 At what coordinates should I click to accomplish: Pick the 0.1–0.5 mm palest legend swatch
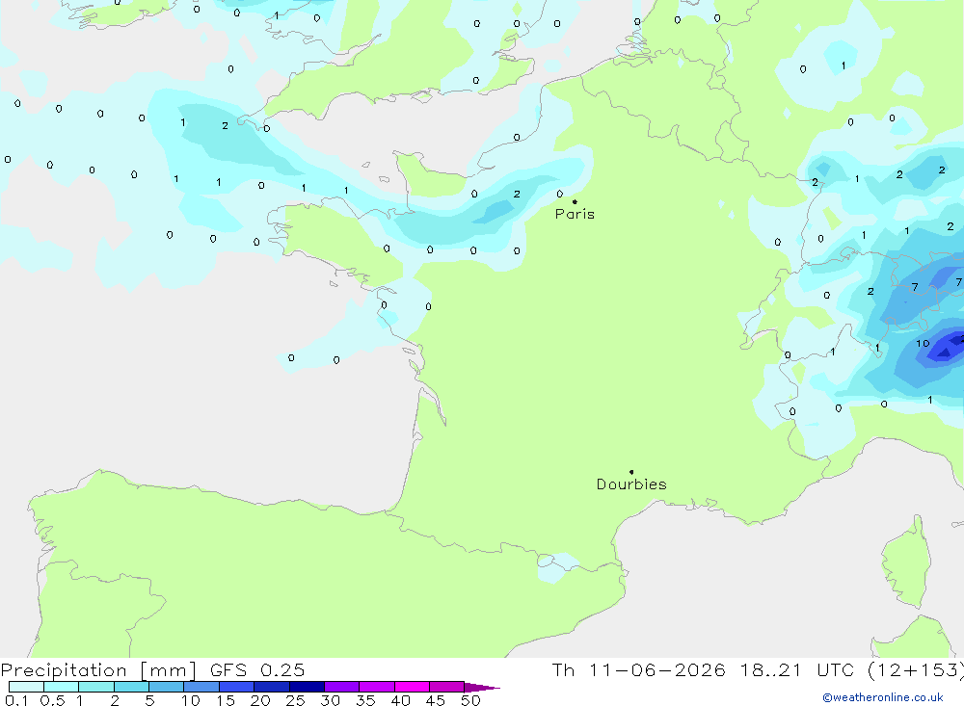pyautogui.click(x=26, y=687)
